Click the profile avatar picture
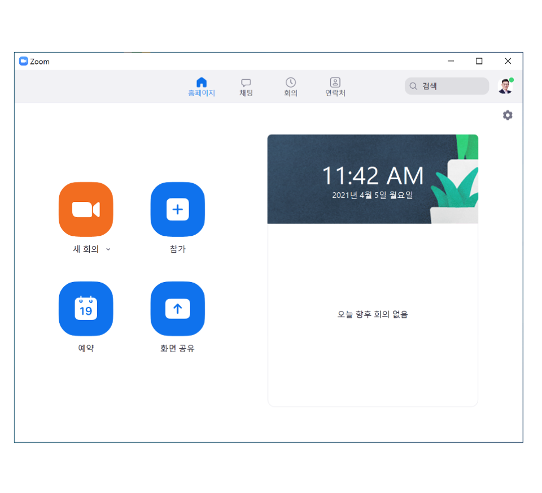Viewport: 542px width, 493px height. point(505,86)
